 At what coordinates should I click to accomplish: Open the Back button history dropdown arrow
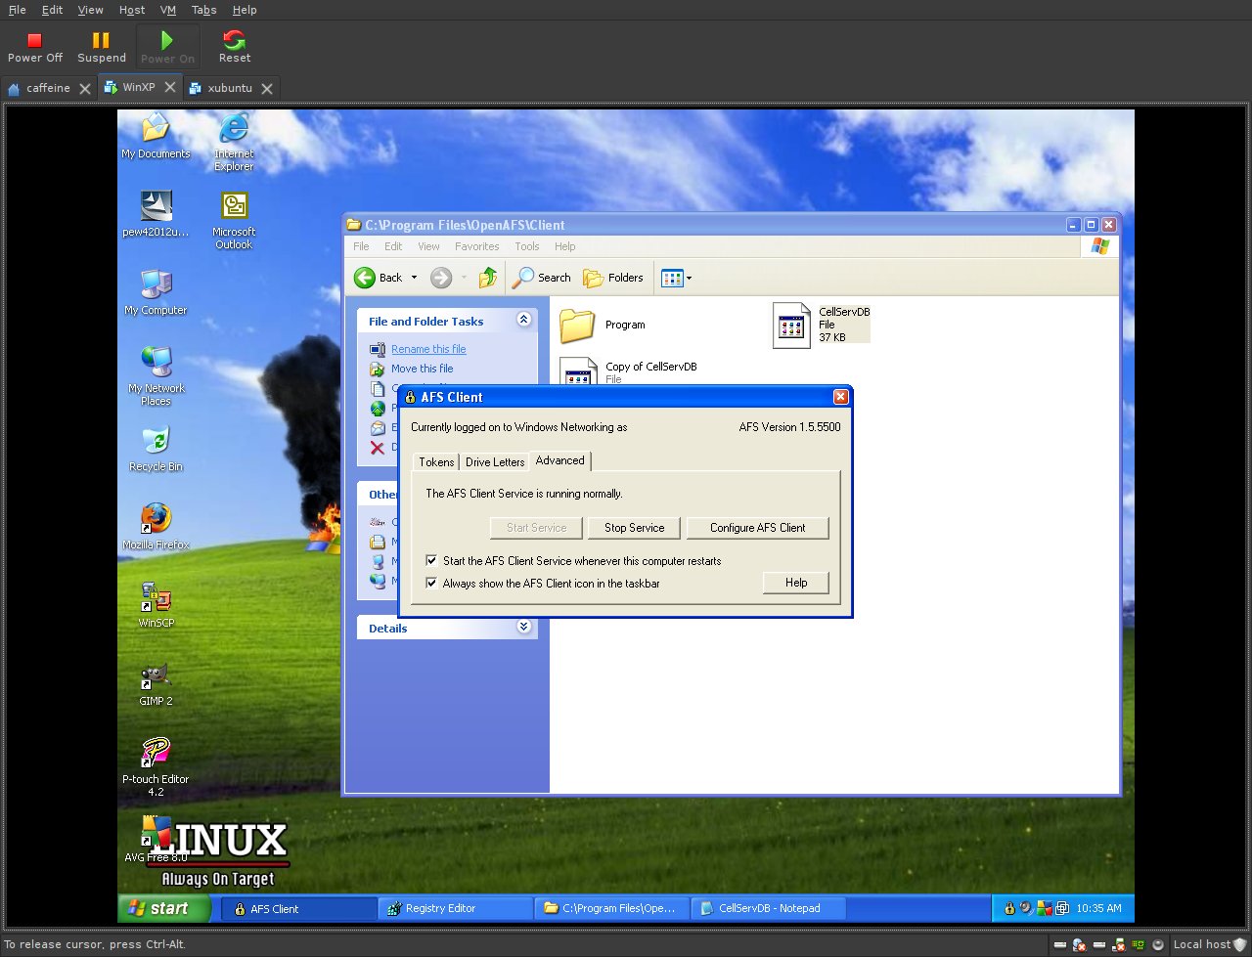click(x=414, y=278)
